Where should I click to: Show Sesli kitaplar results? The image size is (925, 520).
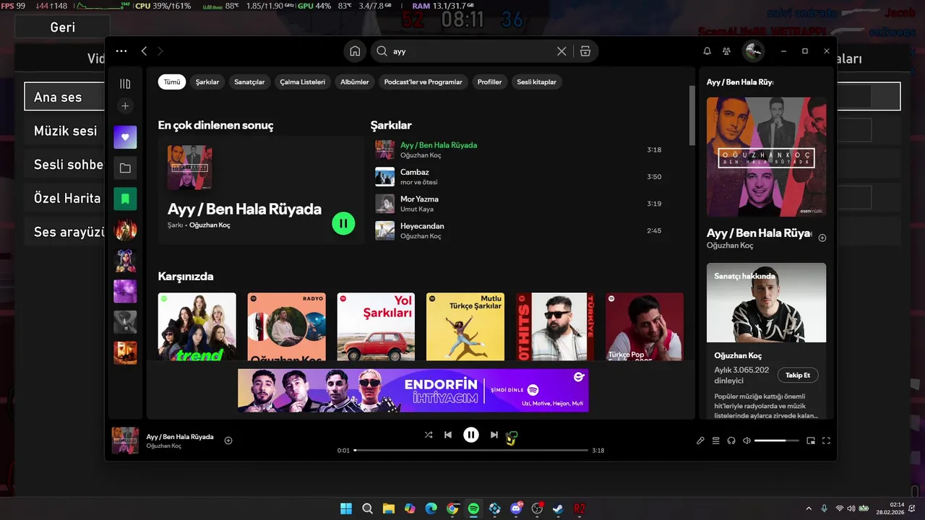click(x=537, y=82)
